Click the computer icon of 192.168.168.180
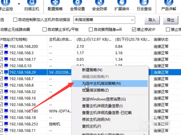The width and height of the screenshot is (181, 135). click(x=6, y=111)
